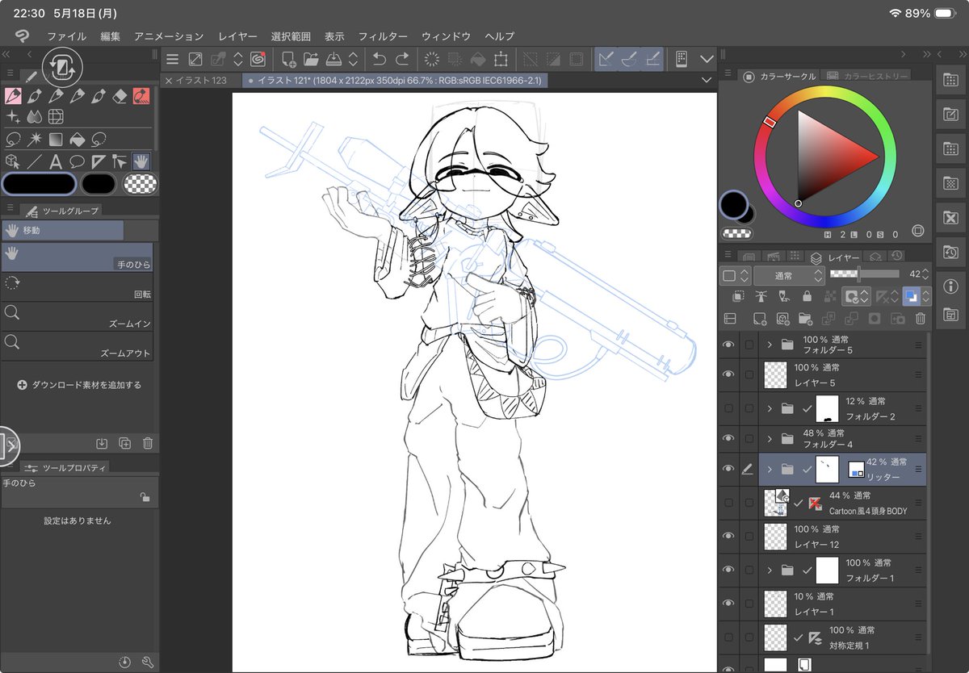Hide レイヤー 12 with its eye icon

coord(729,537)
